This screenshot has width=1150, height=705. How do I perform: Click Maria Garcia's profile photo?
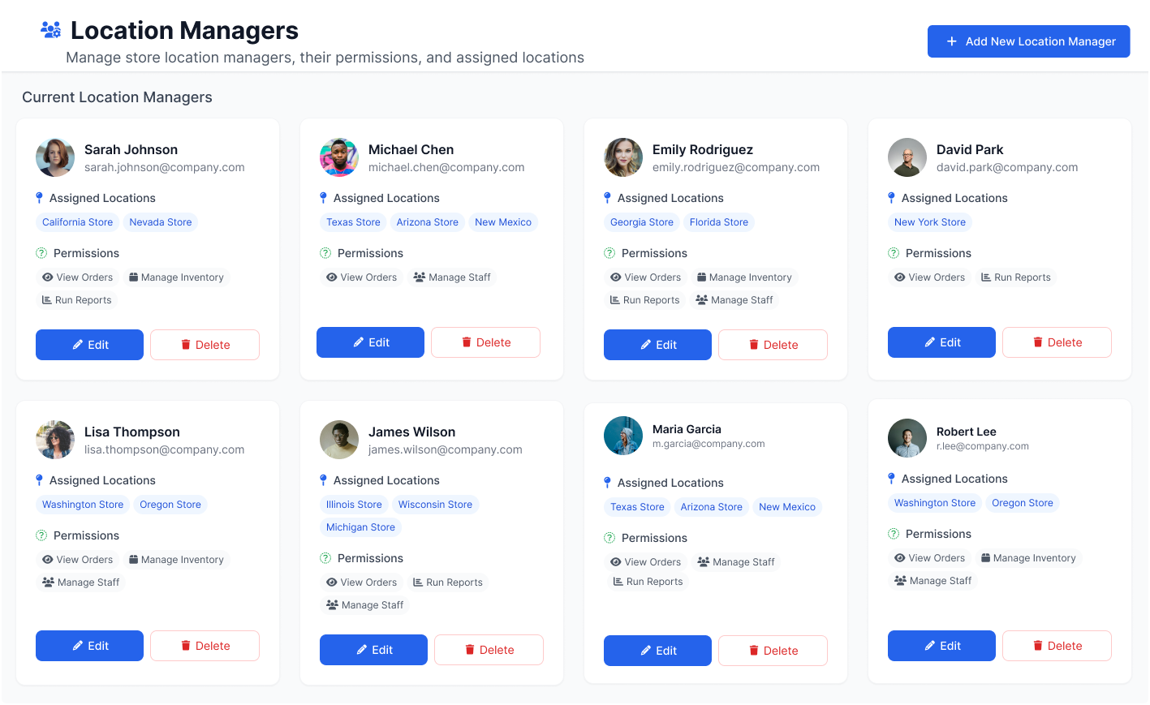click(623, 436)
